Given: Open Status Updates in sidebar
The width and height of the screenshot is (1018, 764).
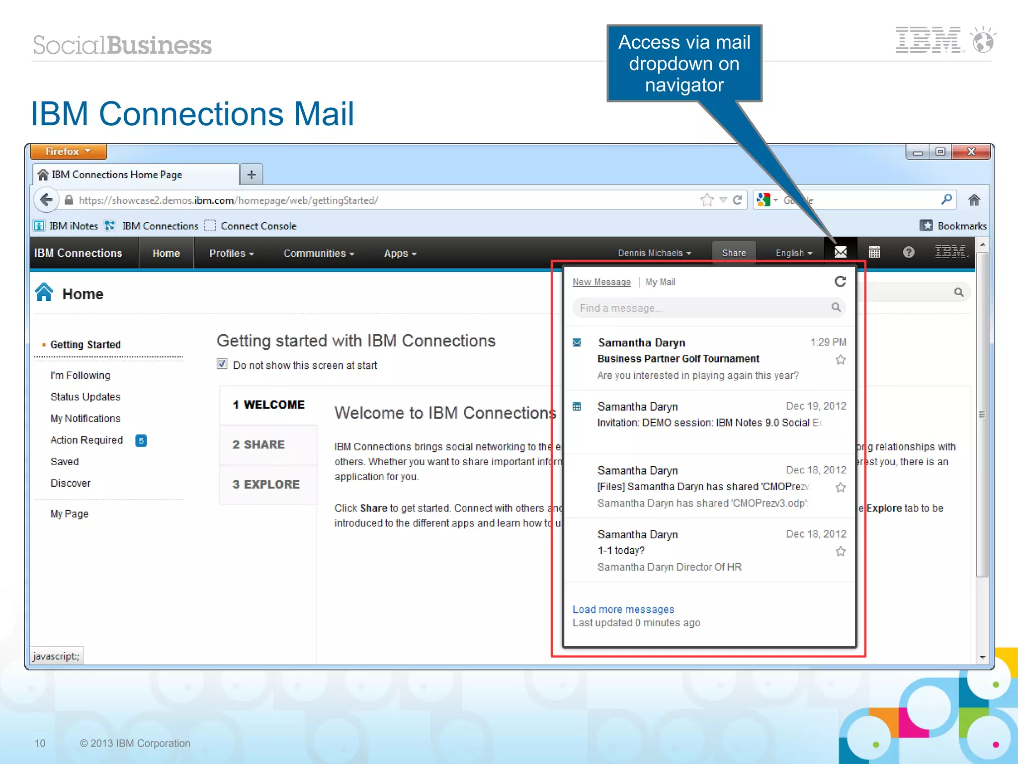Looking at the screenshot, I should point(85,397).
